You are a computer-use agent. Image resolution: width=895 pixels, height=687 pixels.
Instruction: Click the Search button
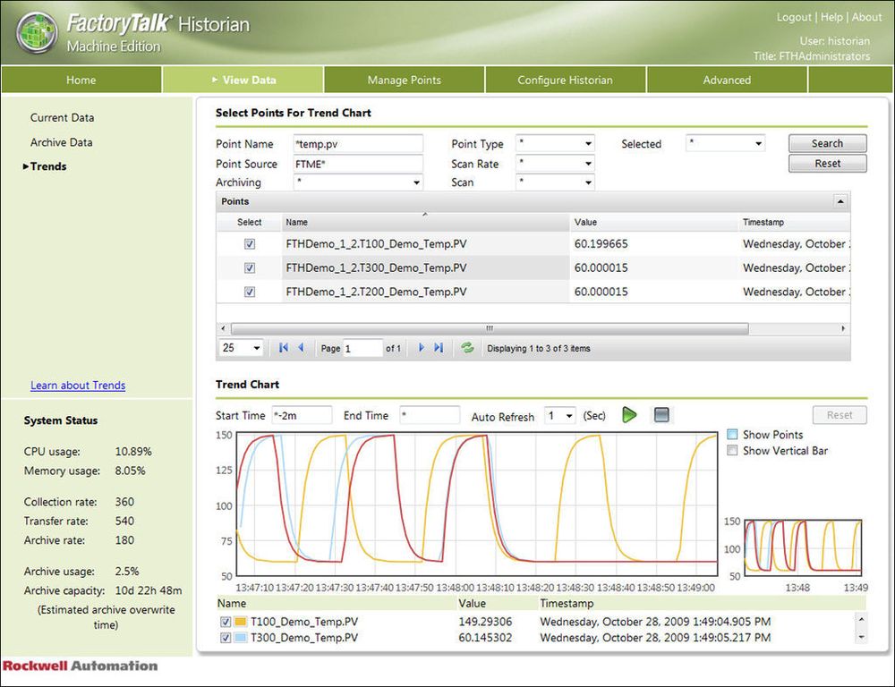(x=827, y=143)
